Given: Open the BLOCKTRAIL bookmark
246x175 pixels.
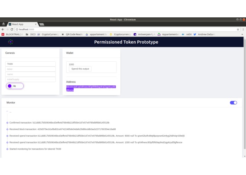Looking at the screenshot, I should (x=12, y=34).
